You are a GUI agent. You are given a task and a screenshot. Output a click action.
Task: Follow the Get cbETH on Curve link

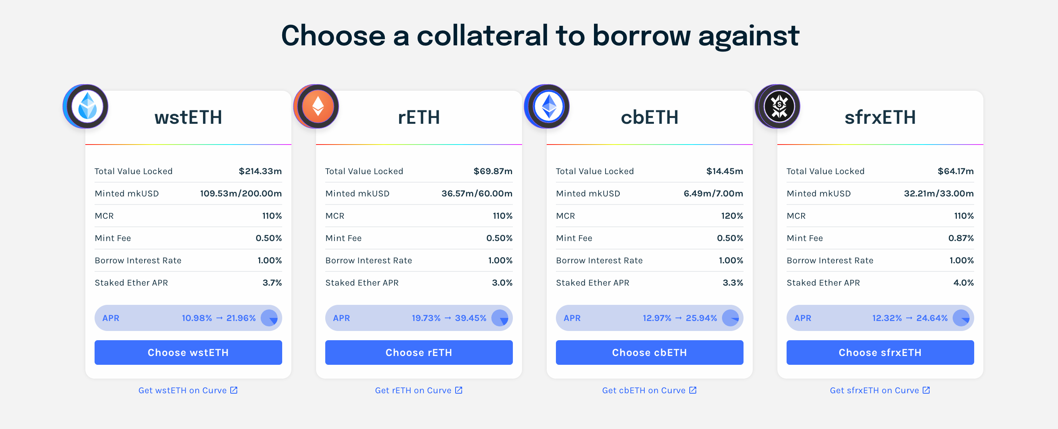tap(649, 390)
